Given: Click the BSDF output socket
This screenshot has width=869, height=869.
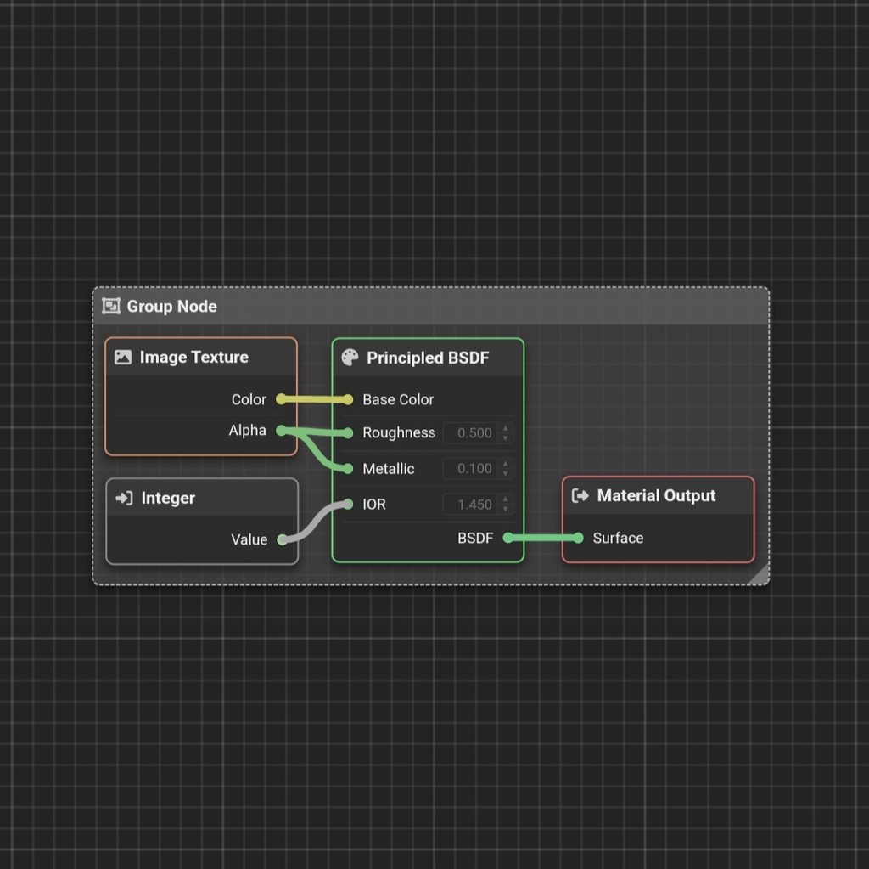Looking at the screenshot, I should 507,538.
